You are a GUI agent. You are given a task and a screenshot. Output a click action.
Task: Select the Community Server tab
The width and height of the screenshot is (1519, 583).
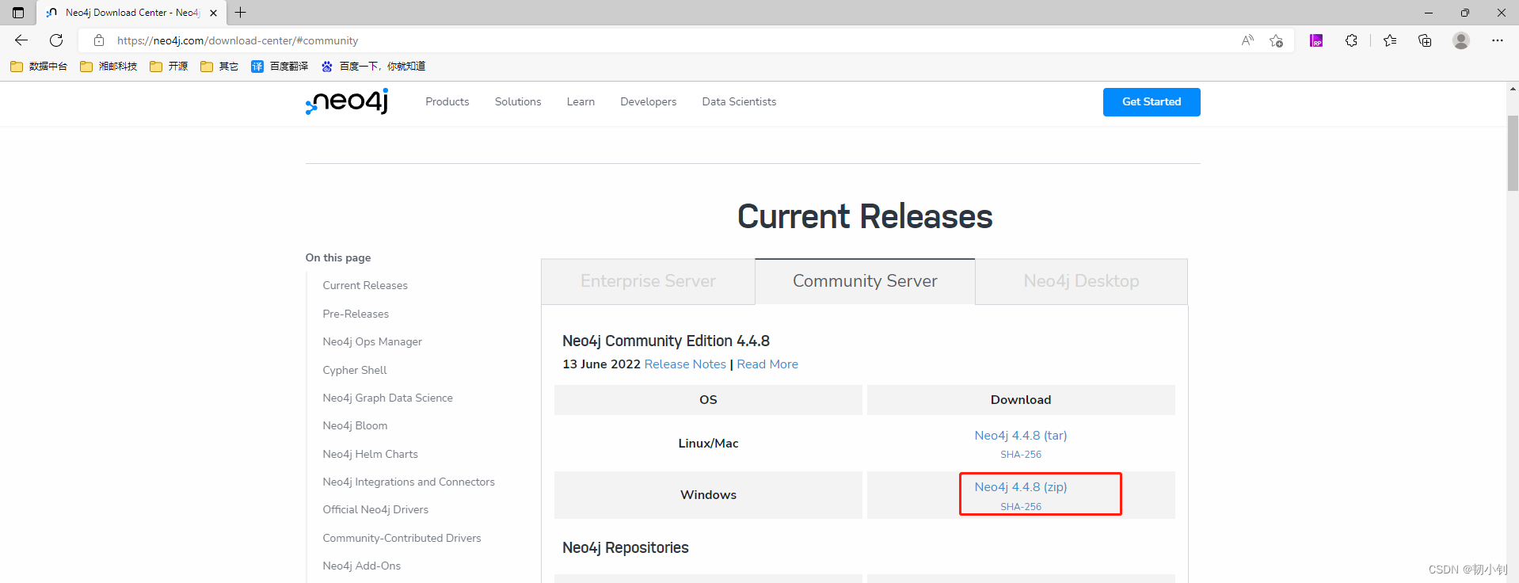pyautogui.click(x=865, y=281)
